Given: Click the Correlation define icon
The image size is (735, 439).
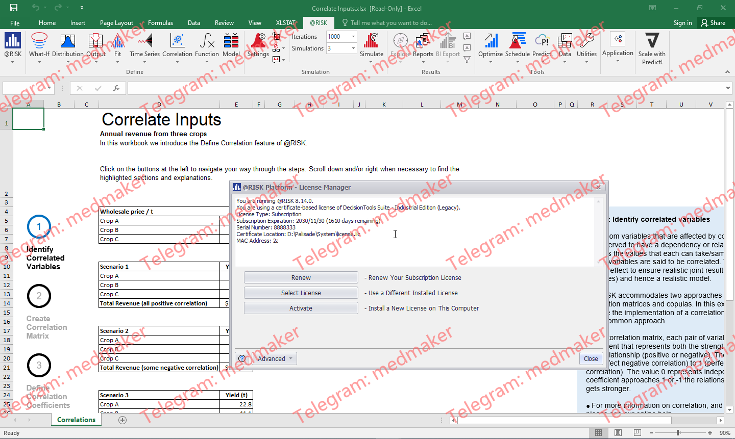Looking at the screenshot, I should pos(177,45).
